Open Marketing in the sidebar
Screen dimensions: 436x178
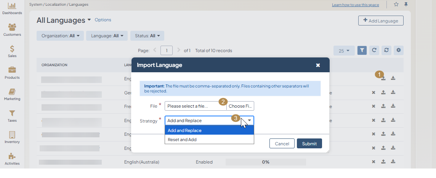[12, 94]
